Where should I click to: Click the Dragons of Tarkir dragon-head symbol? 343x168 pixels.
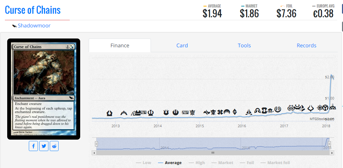213,112
